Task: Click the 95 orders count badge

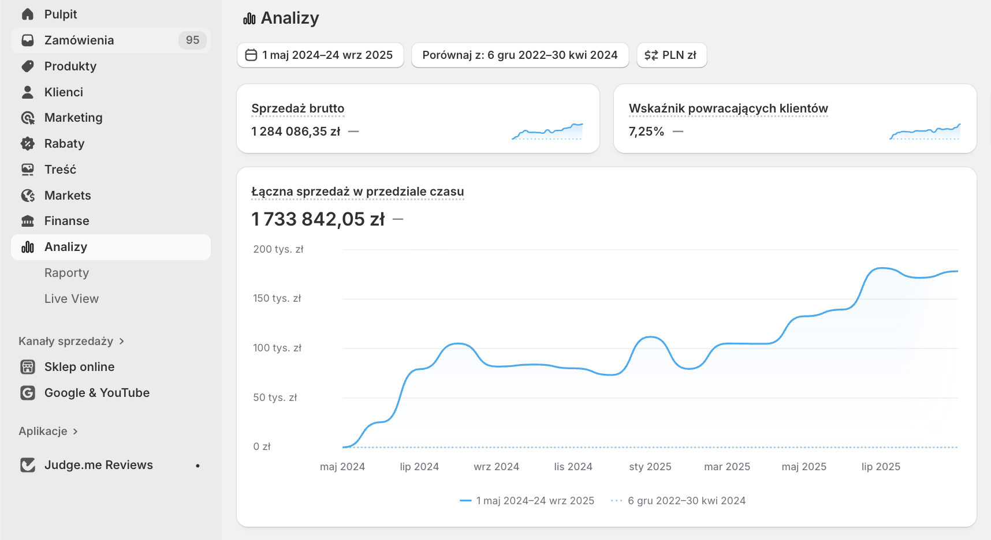Action: point(192,40)
